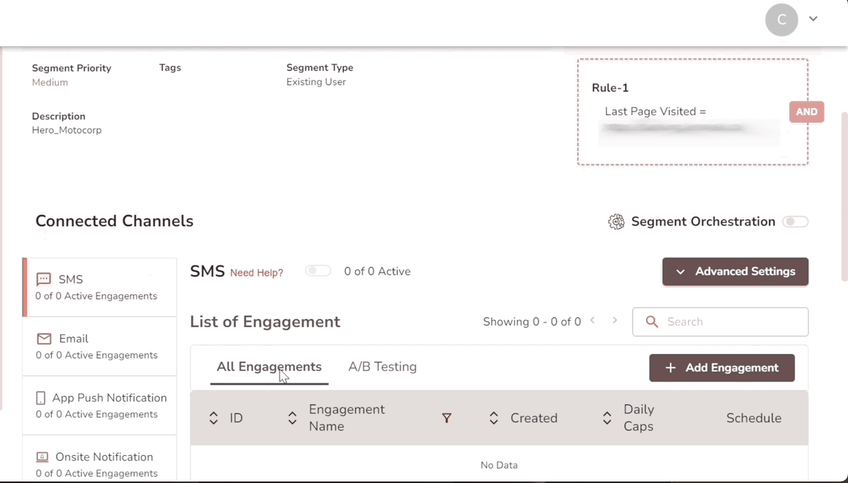The height and width of the screenshot is (483, 848).
Task: Click the SMS chat bubble icon
Action: [x=44, y=279]
